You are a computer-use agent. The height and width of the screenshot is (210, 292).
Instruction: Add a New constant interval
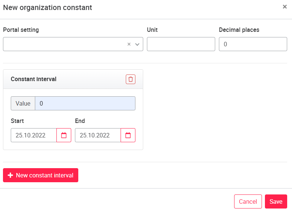pyautogui.click(x=45, y=175)
